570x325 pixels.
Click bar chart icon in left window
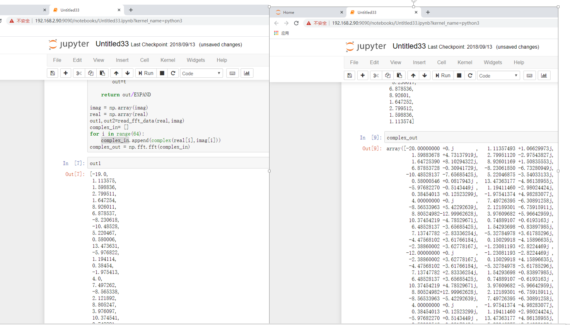coord(247,73)
